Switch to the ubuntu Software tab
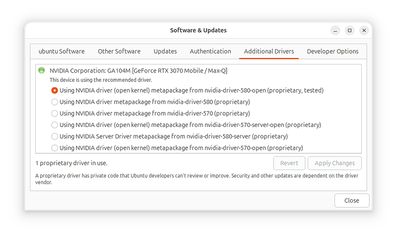397x237 pixels. point(62,52)
